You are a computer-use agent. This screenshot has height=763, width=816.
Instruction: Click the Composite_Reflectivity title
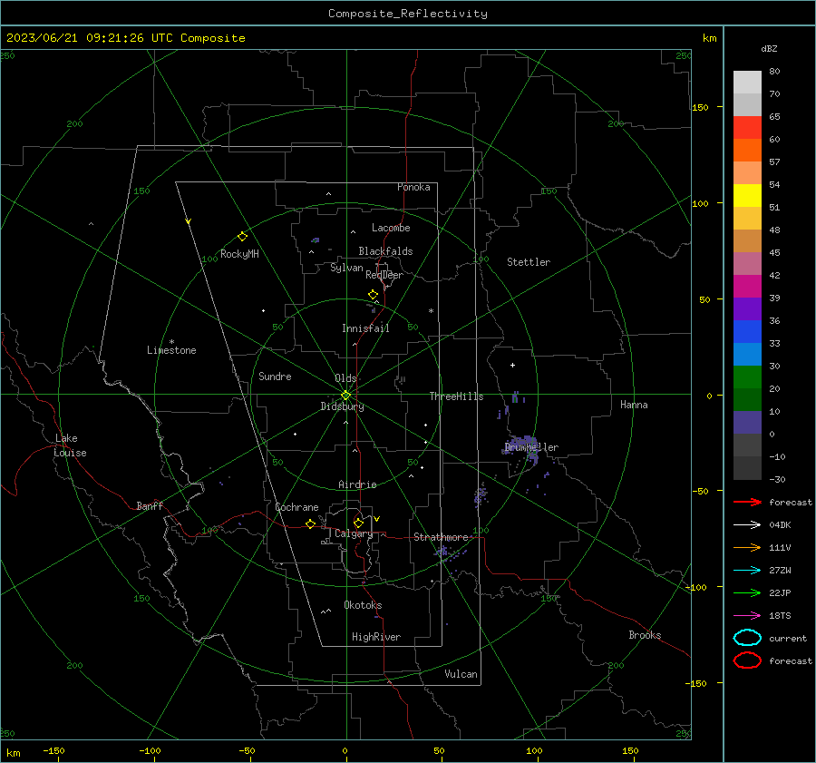click(407, 14)
